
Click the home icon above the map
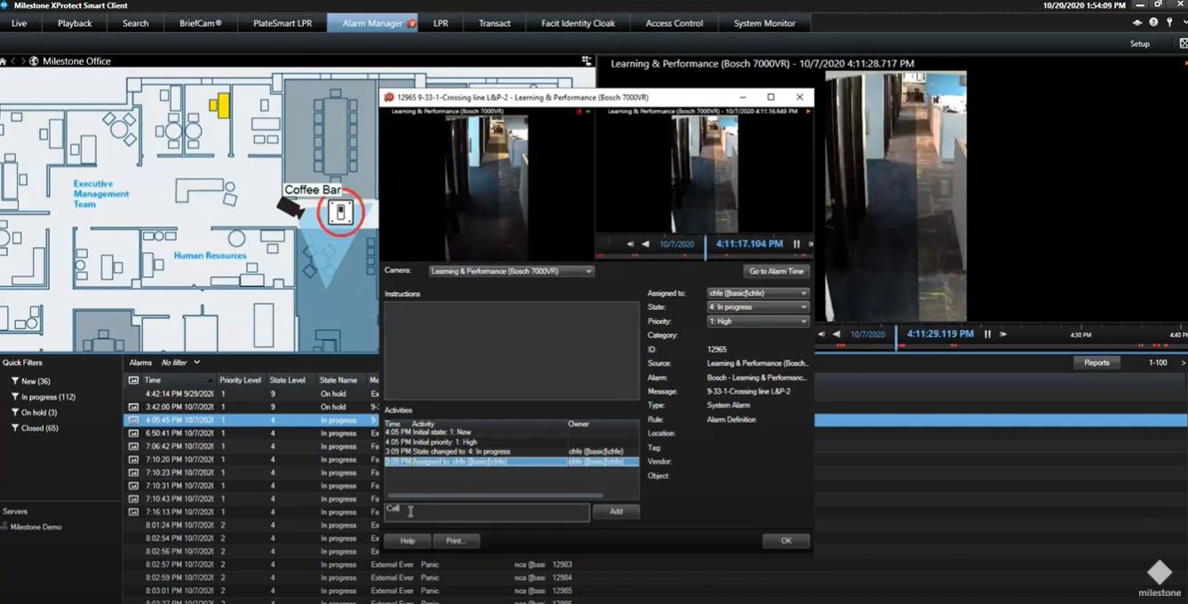click(x=4, y=61)
